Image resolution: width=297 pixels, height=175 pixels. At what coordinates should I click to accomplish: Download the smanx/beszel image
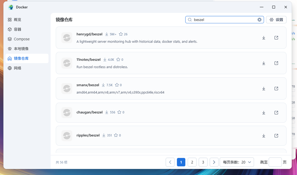[264, 89]
